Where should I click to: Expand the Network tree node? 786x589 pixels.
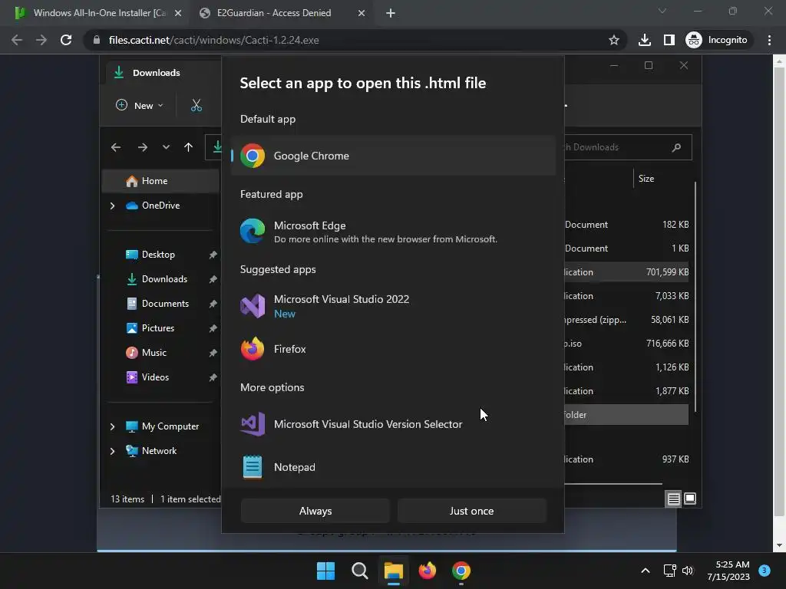pos(112,451)
